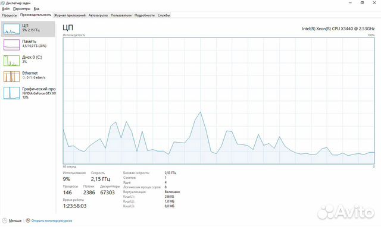Select the Производительность tab
Viewport: 381px width, 227px height.
[36, 15]
